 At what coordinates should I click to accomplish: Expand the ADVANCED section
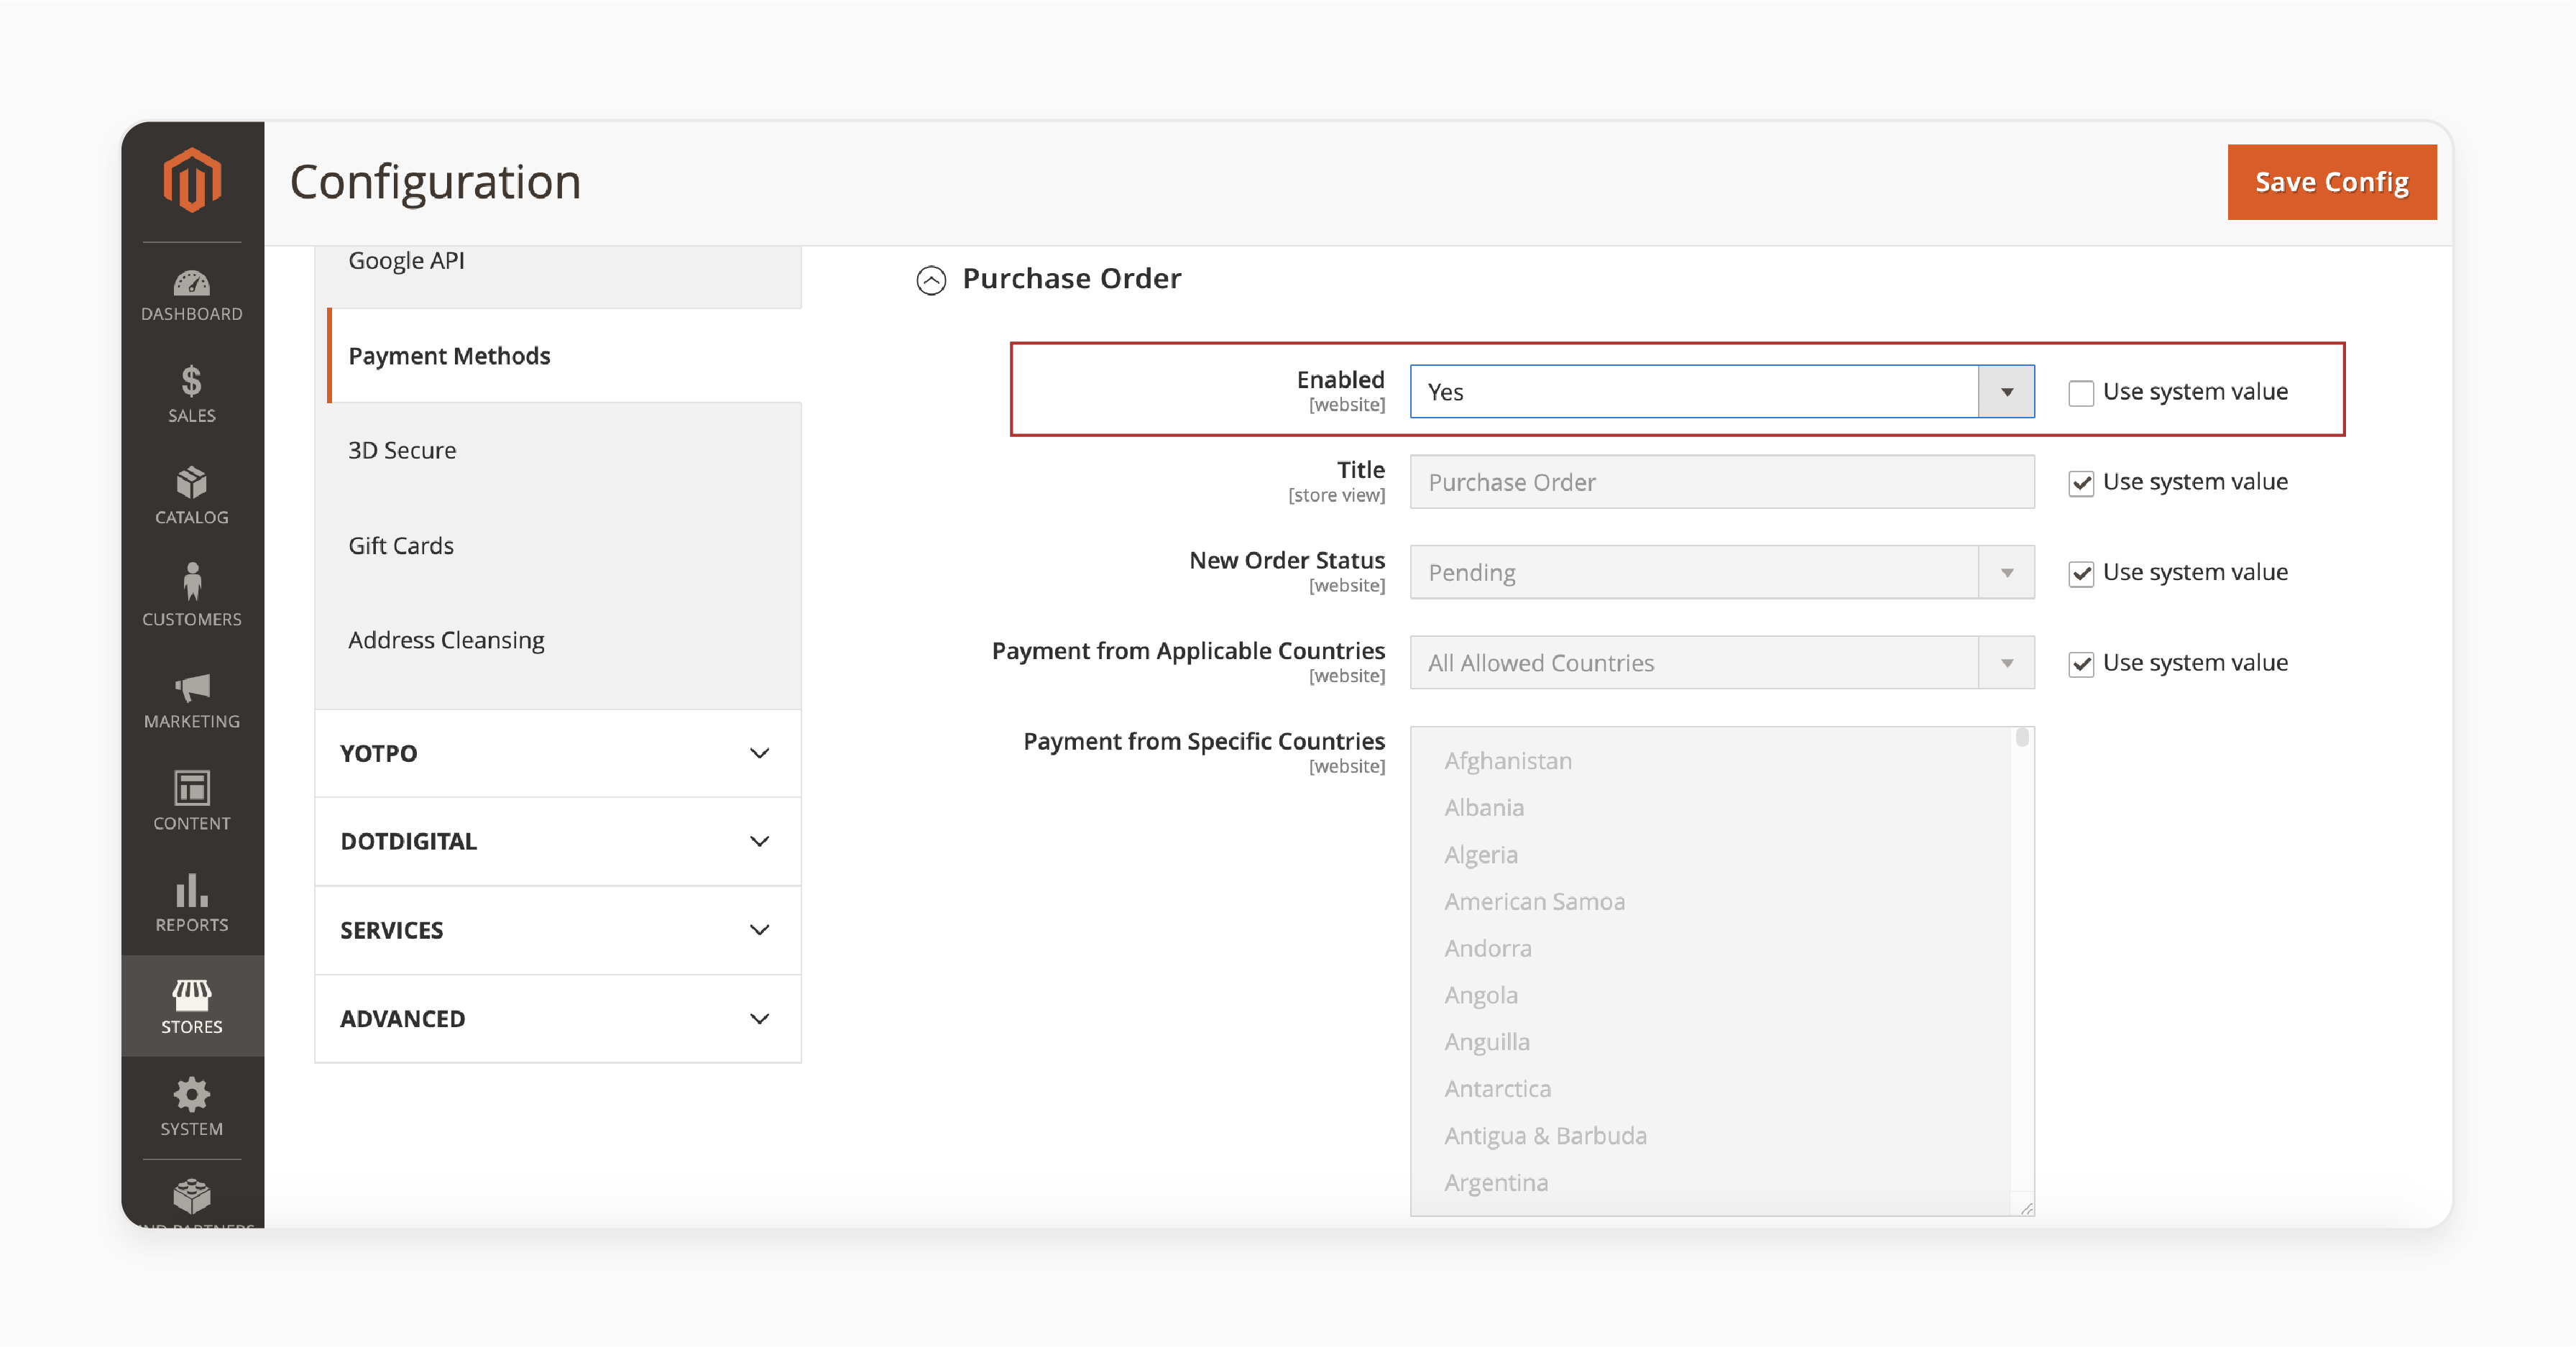click(x=558, y=1018)
